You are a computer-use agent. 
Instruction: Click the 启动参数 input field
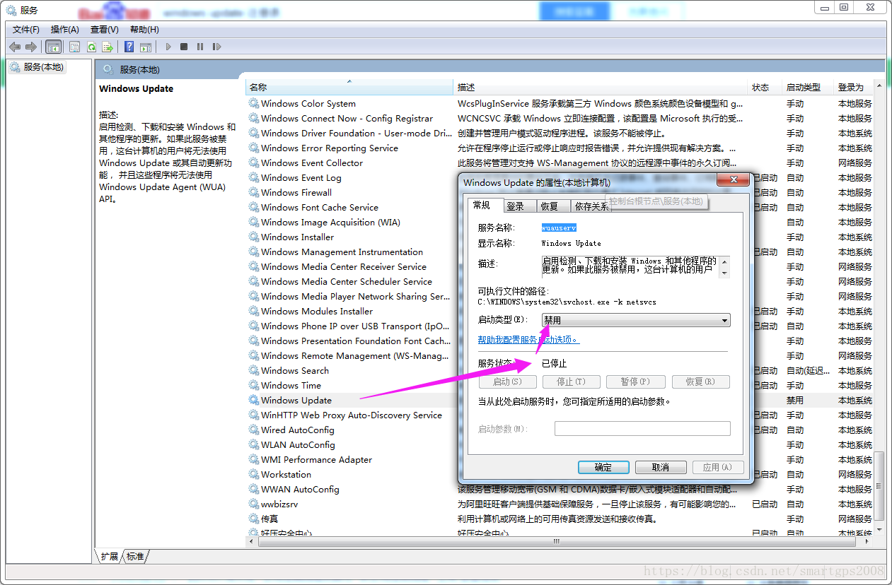coord(642,429)
